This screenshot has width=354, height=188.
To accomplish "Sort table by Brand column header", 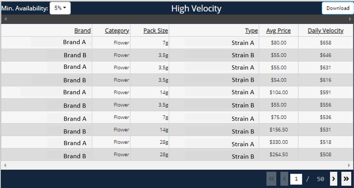I will 82,31.
